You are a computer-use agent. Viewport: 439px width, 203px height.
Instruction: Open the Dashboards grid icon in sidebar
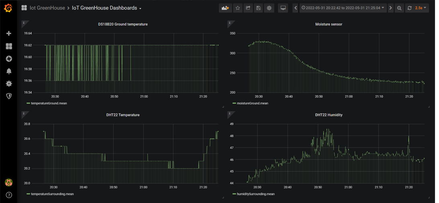(9, 46)
